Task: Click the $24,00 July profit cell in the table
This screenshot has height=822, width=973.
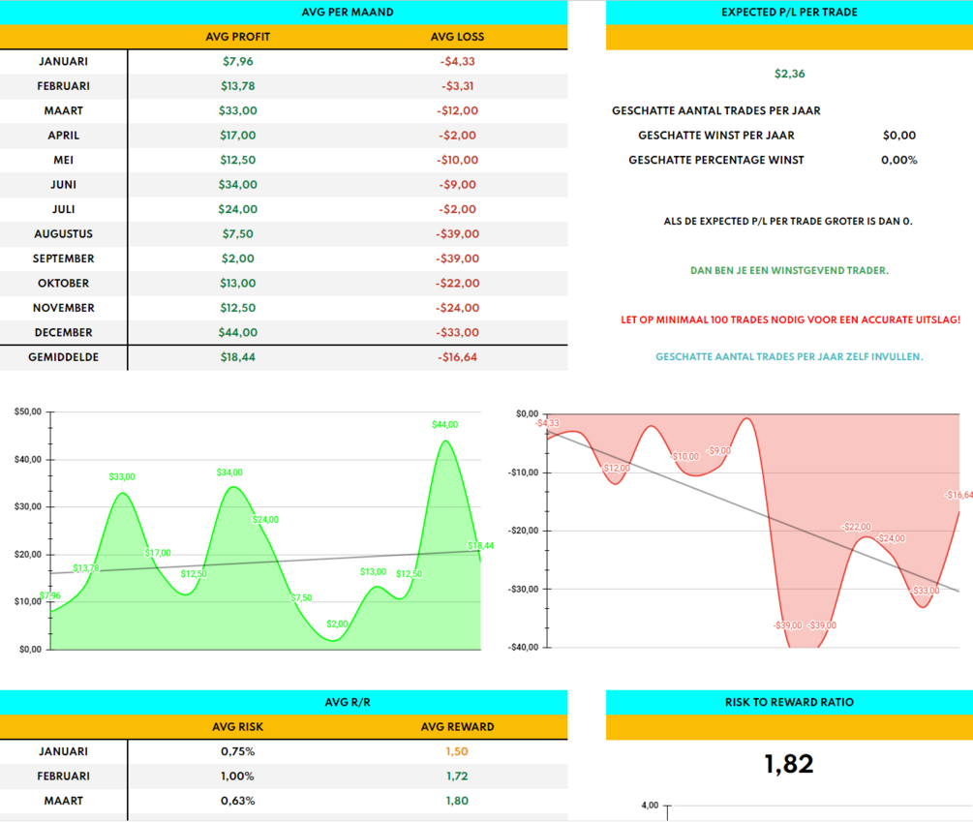Action: (237, 209)
